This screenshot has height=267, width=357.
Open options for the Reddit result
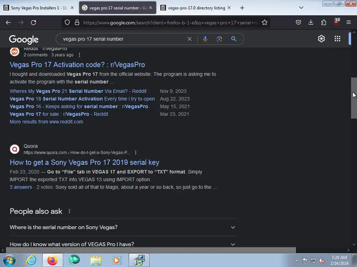point(79,55)
